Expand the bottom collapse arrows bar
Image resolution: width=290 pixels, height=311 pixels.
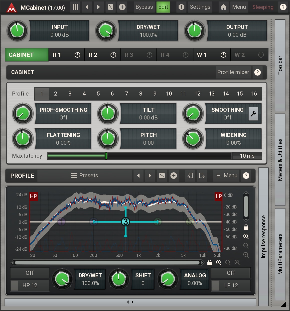(130, 302)
